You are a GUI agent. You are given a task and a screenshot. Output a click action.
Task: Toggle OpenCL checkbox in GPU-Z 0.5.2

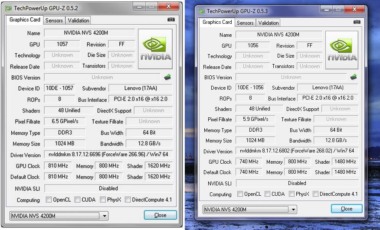point(49,200)
